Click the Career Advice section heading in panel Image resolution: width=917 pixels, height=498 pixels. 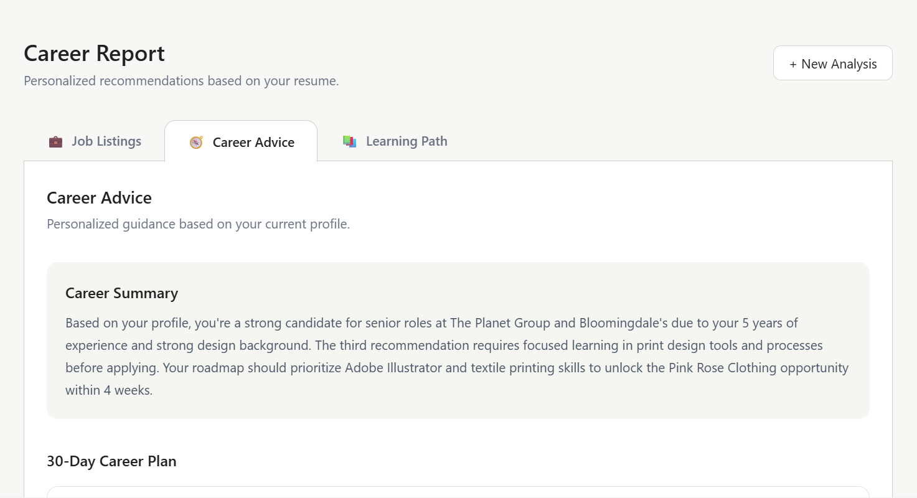coord(99,198)
